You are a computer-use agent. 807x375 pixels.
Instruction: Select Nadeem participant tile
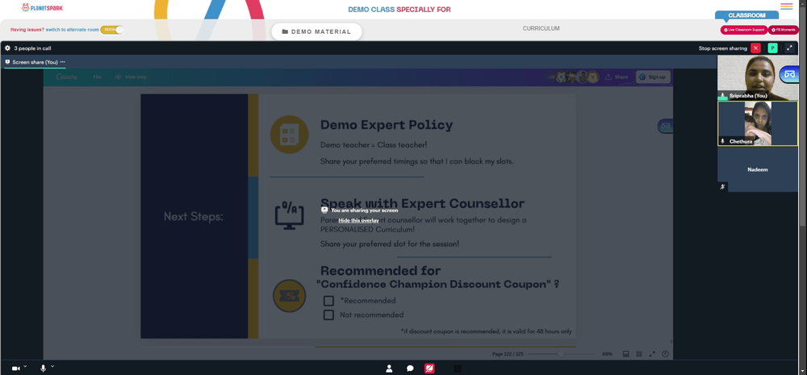click(x=758, y=169)
